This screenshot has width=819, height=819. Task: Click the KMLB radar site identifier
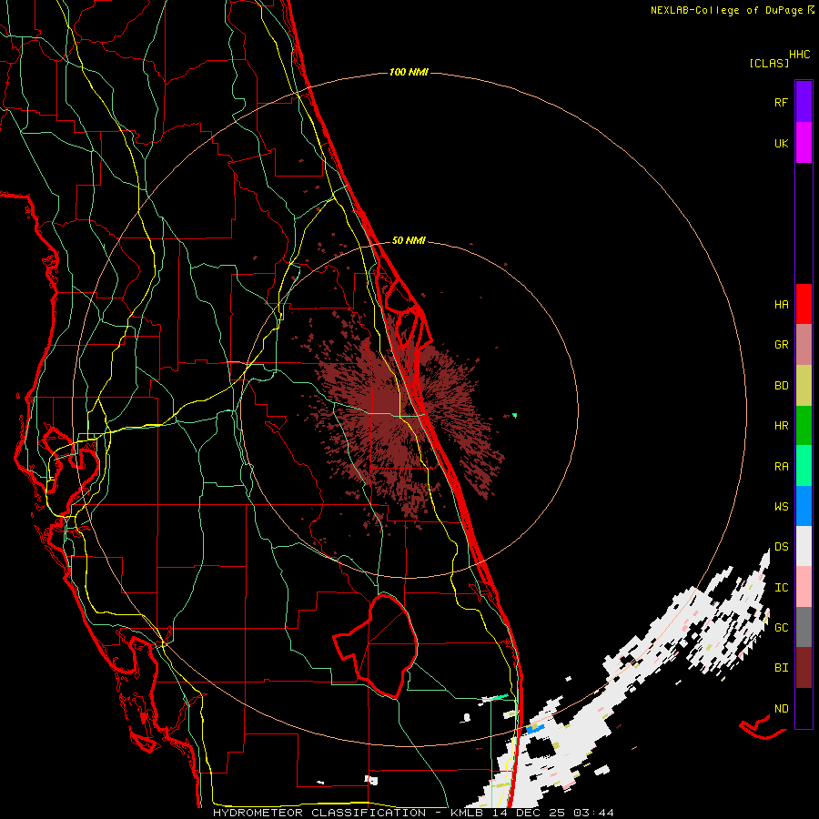pyautogui.click(x=463, y=813)
